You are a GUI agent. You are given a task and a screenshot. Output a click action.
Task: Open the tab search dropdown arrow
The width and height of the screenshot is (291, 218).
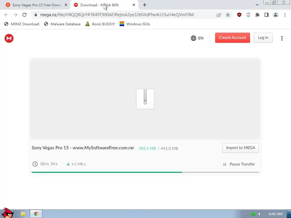point(257,5)
